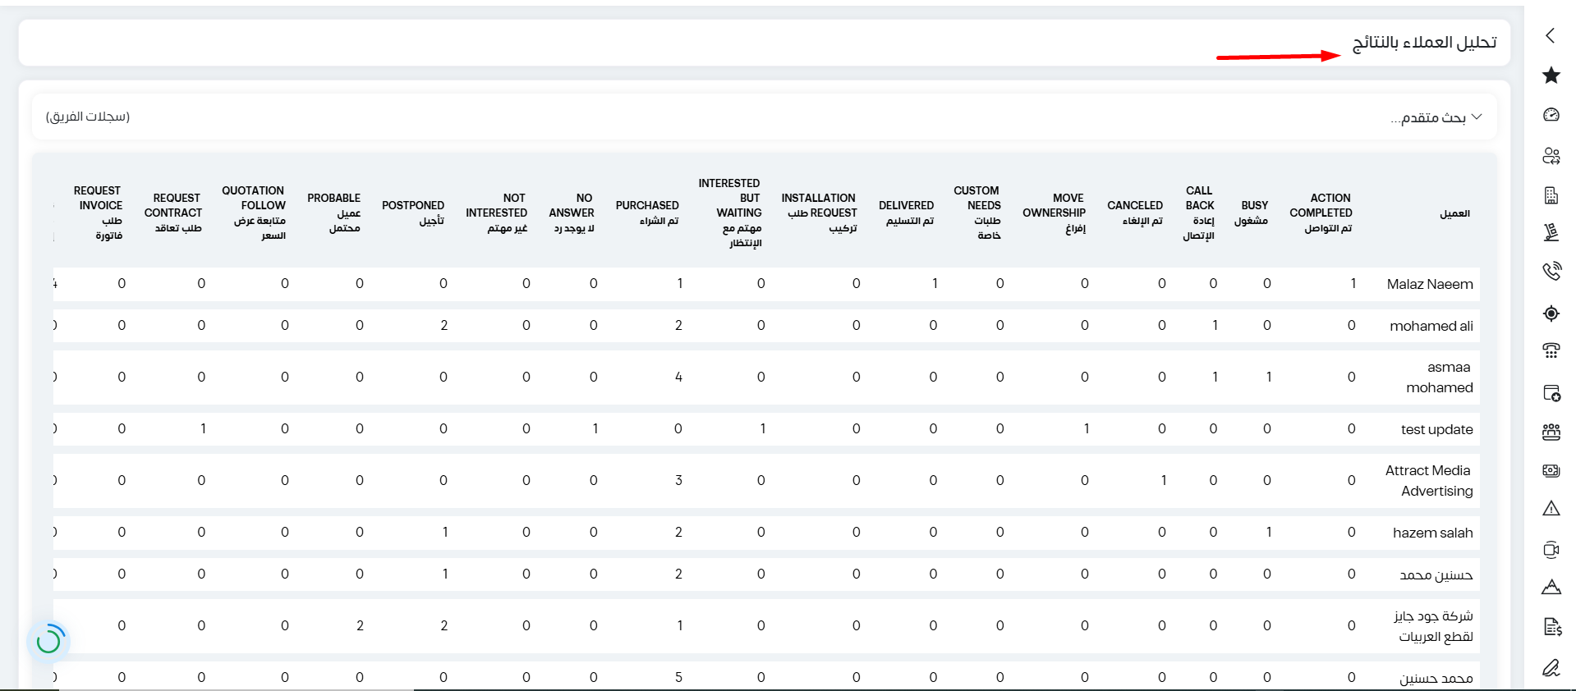Click Busy value 1 in hazem salah row
This screenshot has height=691, width=1576.
[x=1269, y=533]
